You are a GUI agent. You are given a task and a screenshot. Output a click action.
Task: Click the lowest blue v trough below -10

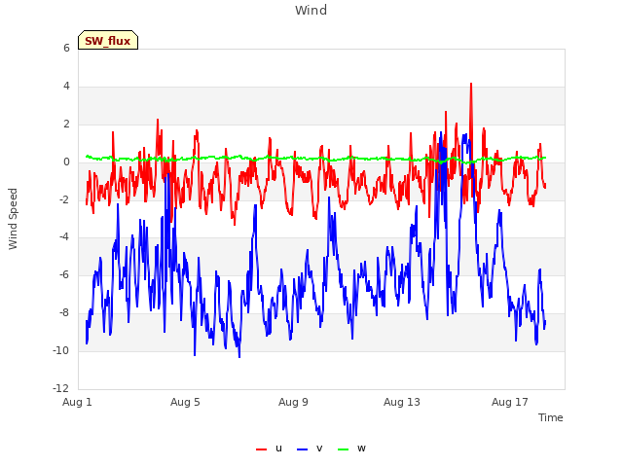tap(239, 356)
